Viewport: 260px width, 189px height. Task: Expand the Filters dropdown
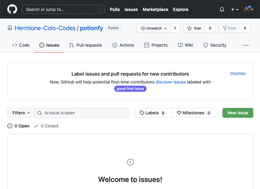coord(21,113)
